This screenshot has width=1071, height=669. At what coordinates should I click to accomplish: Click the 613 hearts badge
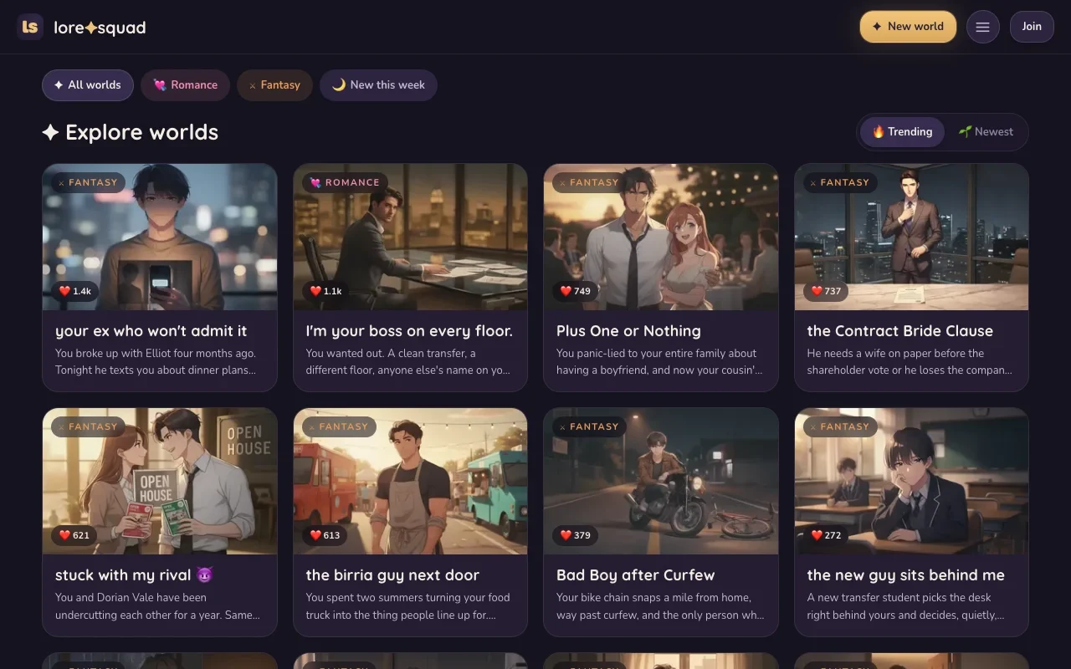(325, 535)
